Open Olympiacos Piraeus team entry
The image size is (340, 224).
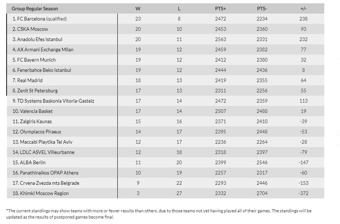point(37,132)
